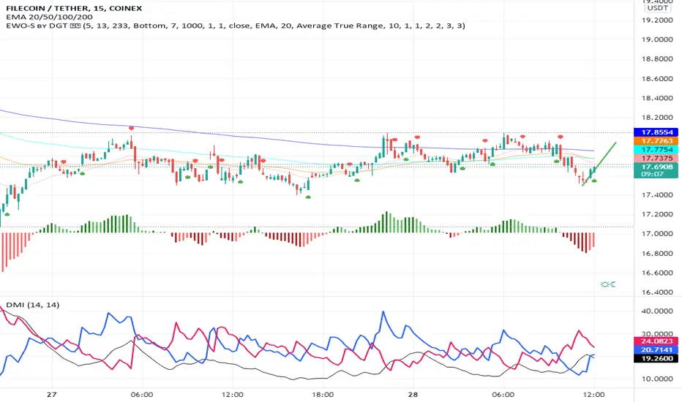Click the 10.0000 DMI scale label
The height and width of the screenshot is (402, 682).
(657, 379)
